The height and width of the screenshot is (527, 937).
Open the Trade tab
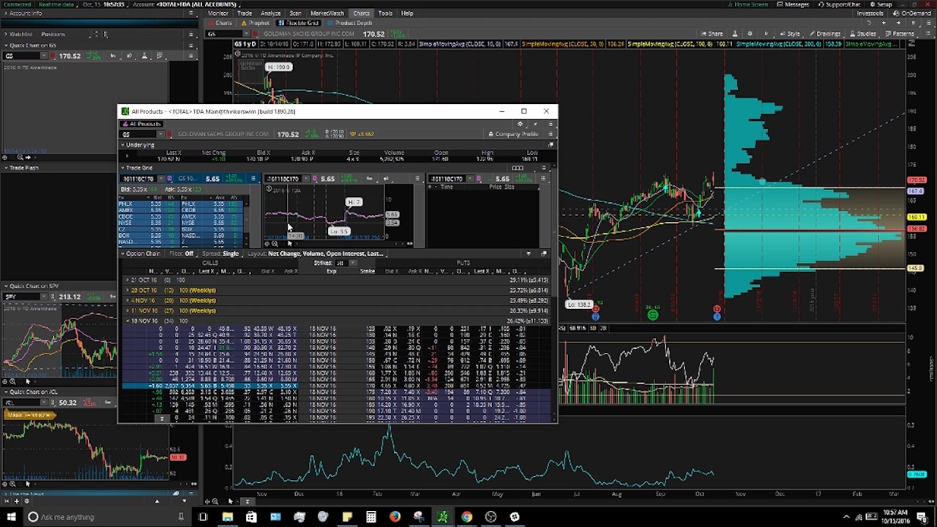(244, 13)
